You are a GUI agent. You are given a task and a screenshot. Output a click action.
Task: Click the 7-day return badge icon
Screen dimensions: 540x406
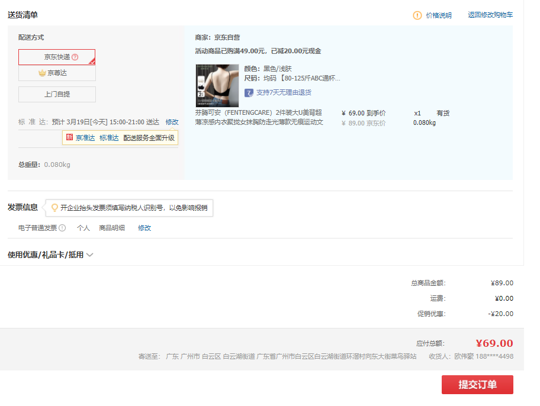pyautogui.click(x=249, y=93)
